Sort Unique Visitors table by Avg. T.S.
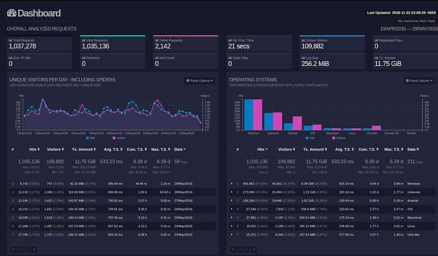The height and width of the screenshot is (256, 438). click(x=113, y=149)
